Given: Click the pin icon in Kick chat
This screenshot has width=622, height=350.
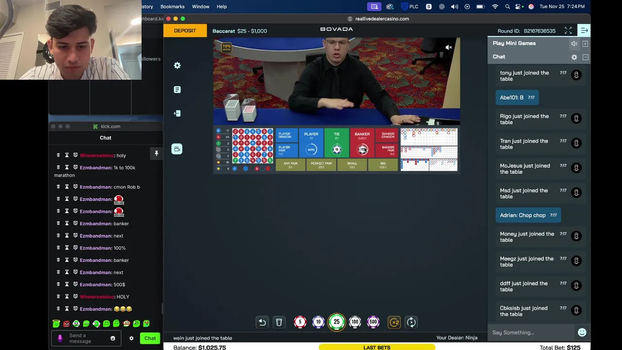Looking at the screenshot, I should [156, 154].
